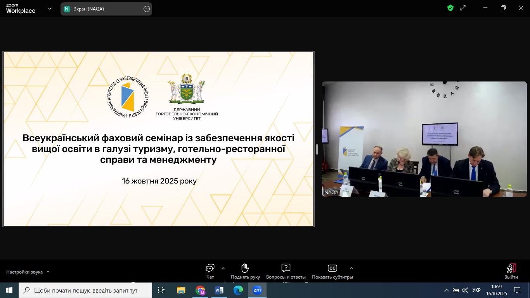The width and height of the screenshot is (530, 298).
Task: Expand chat options chevron next to Чат
Action: point(223,268)
